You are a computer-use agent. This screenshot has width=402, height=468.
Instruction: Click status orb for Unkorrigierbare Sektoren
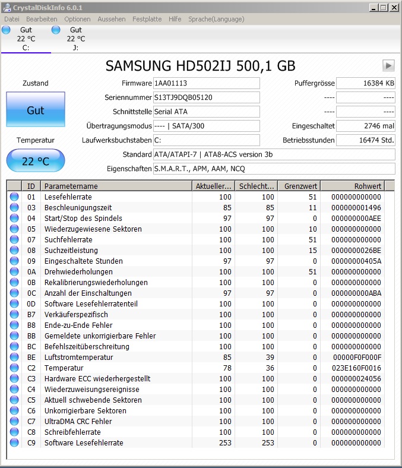[14, 410]
